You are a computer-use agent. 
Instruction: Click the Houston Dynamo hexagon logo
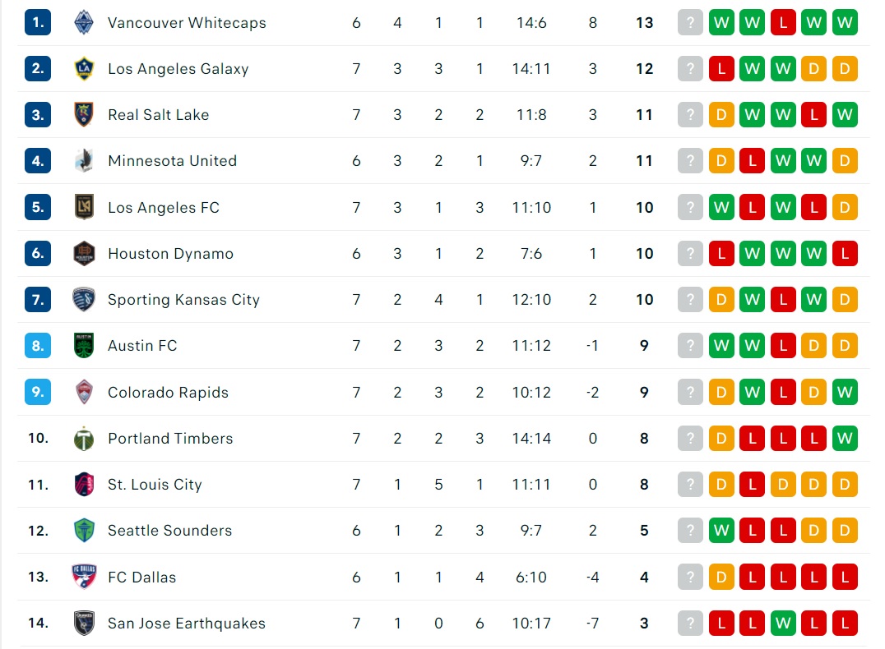coord(84,254)
